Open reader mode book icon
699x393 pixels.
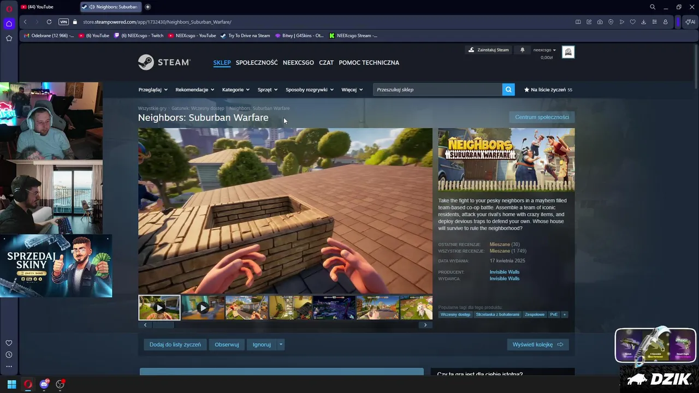tap(578, 22)
